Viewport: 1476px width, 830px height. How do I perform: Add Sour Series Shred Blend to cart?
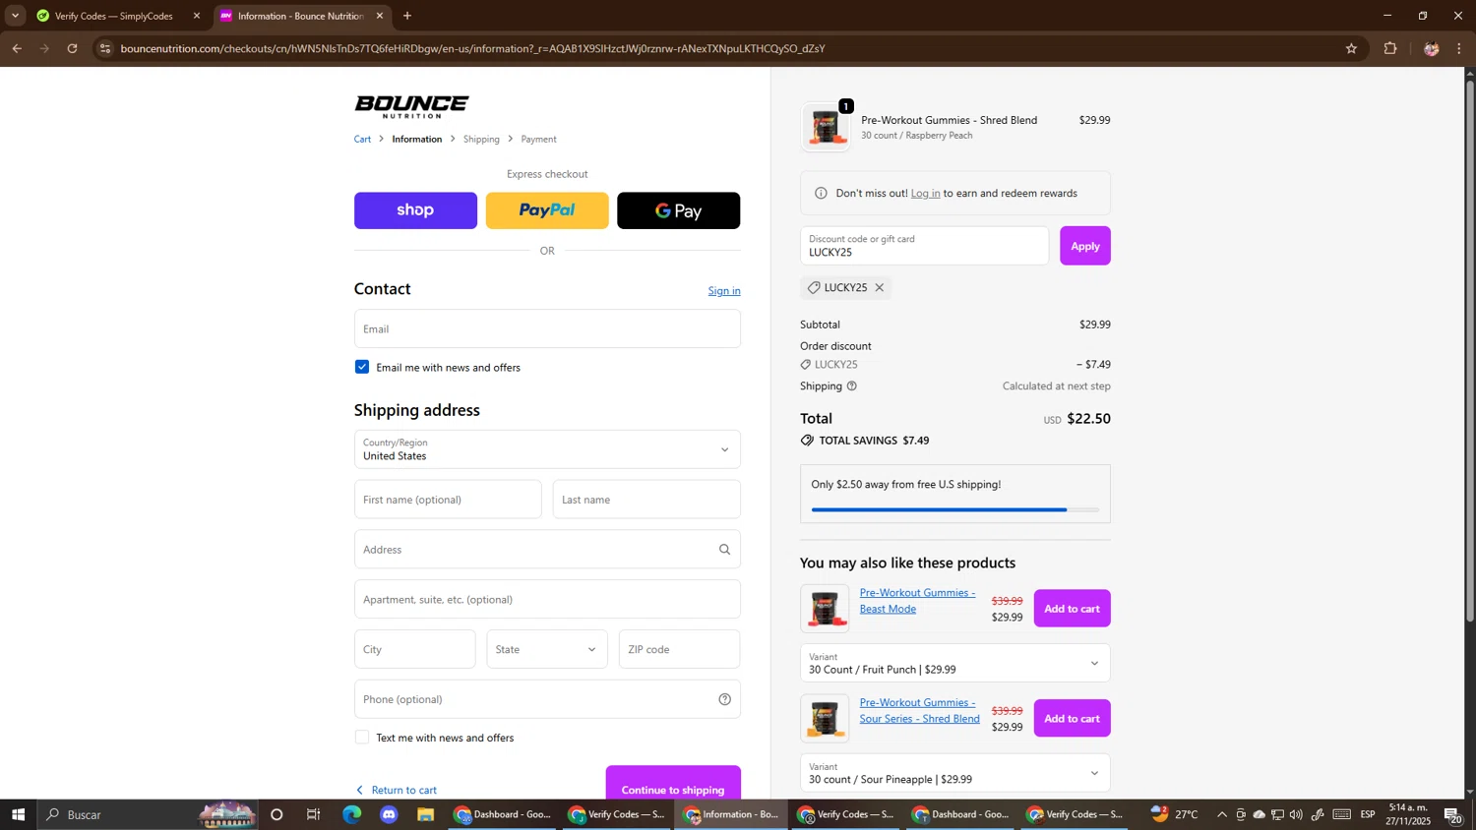pos(1072,719)
